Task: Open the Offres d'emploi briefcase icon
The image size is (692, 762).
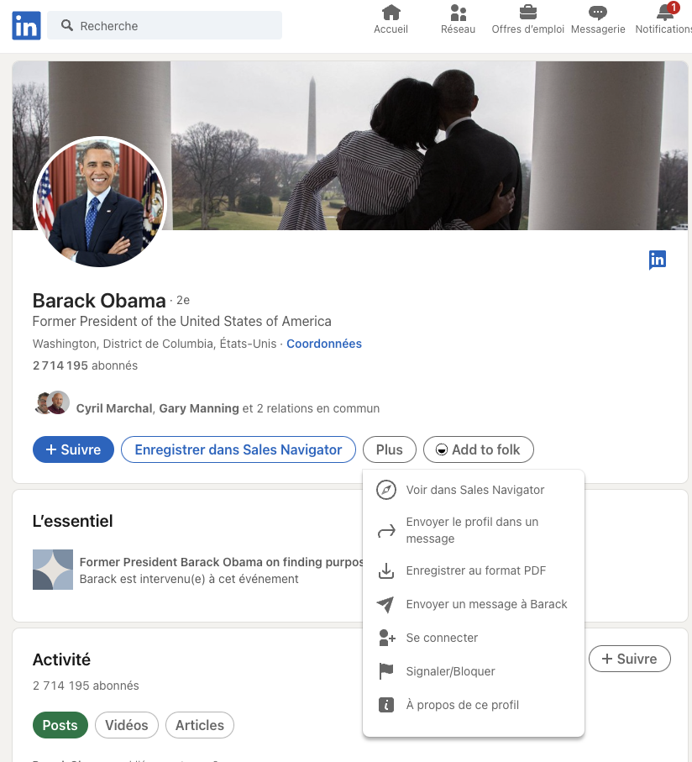Action: click(528, 13)
